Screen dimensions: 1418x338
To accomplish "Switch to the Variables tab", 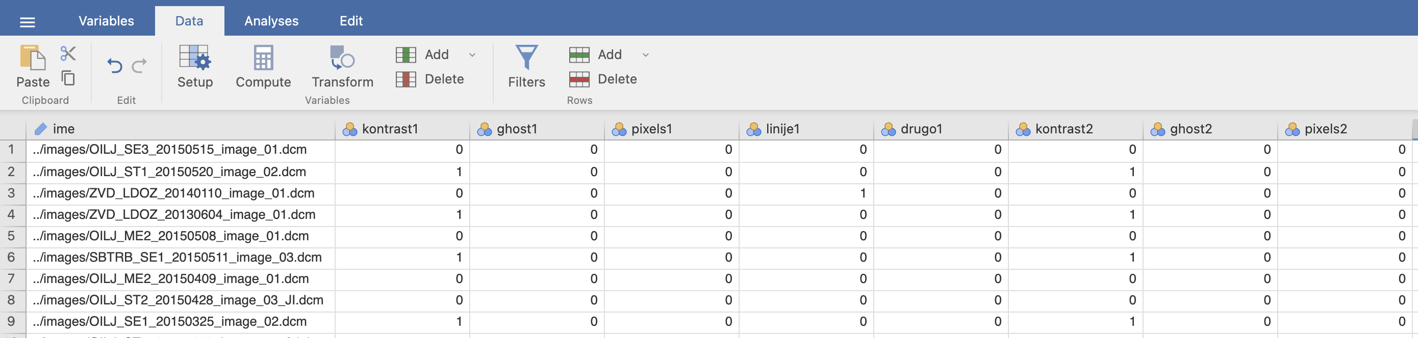I will tap(106, 21).
